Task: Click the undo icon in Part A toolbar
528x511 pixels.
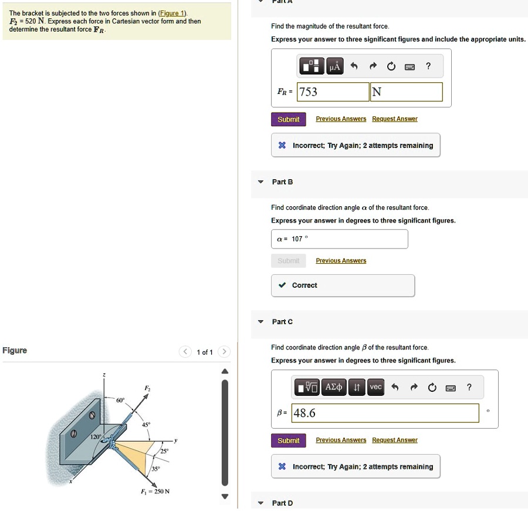Action: point(354,66)
